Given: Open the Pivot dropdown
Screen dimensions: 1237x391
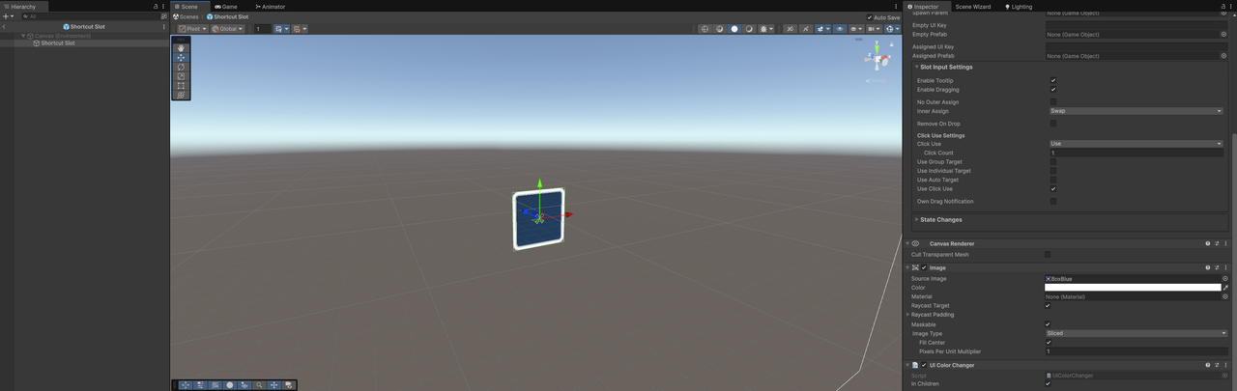Looking at the screenshot, I should pyautogui.click(x=191, y=29).
